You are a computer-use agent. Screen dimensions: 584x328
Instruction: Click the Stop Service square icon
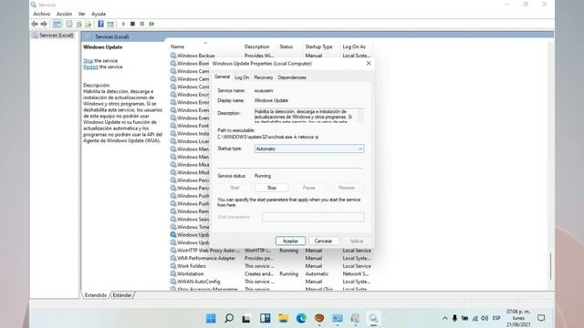click(132, 24)
